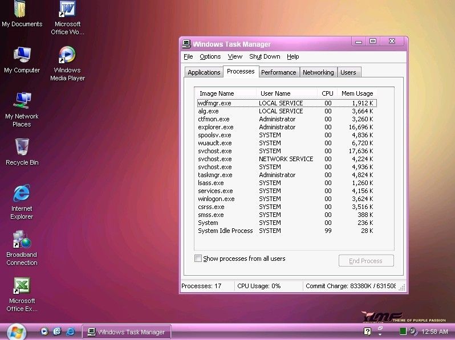Click the help question mark tray icon
455x340 pixels.
coord(367,331)
